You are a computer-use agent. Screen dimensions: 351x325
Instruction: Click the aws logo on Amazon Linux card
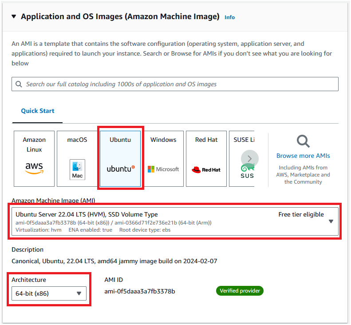click(x=34, y=168)
